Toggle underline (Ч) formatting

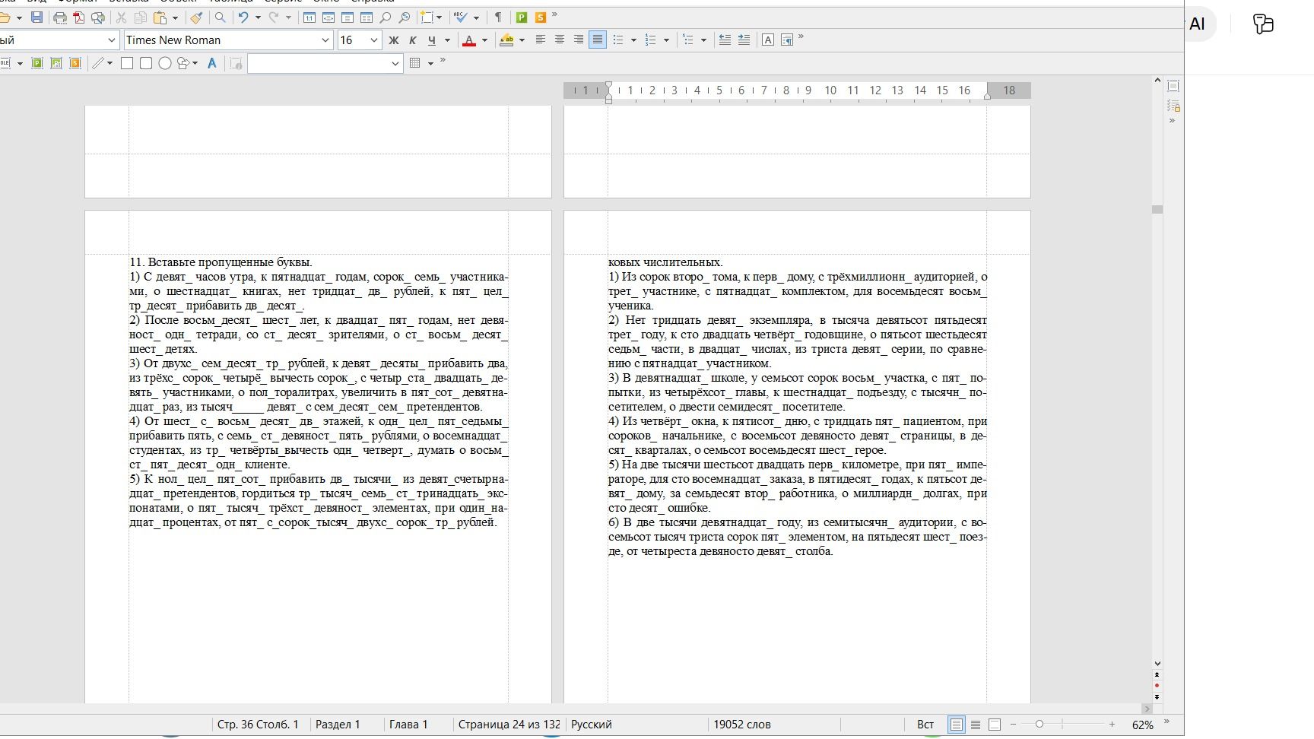[x=432, y=40]
